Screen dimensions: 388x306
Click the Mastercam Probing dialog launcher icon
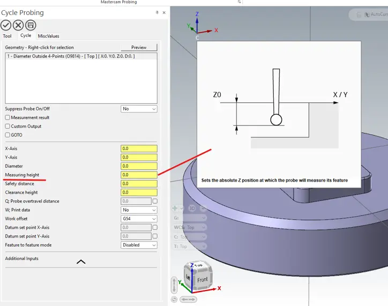(x=239, y=2)
